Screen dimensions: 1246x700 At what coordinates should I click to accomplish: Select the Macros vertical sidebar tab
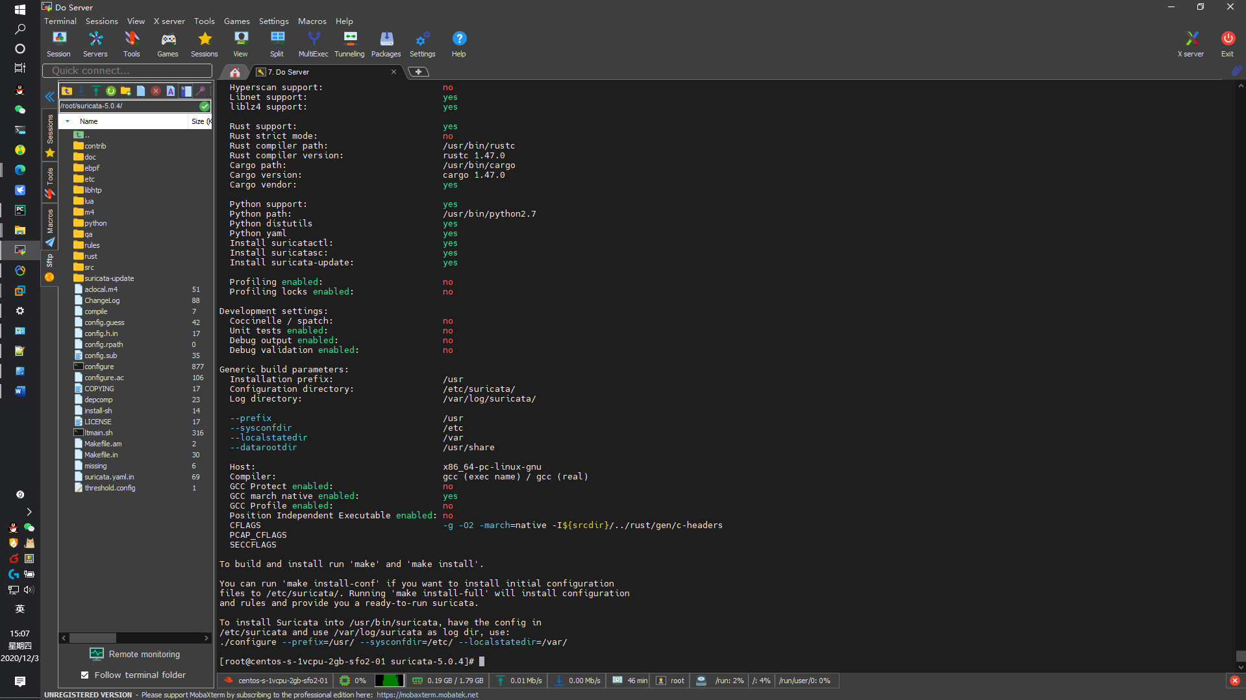tap(50, 226)
